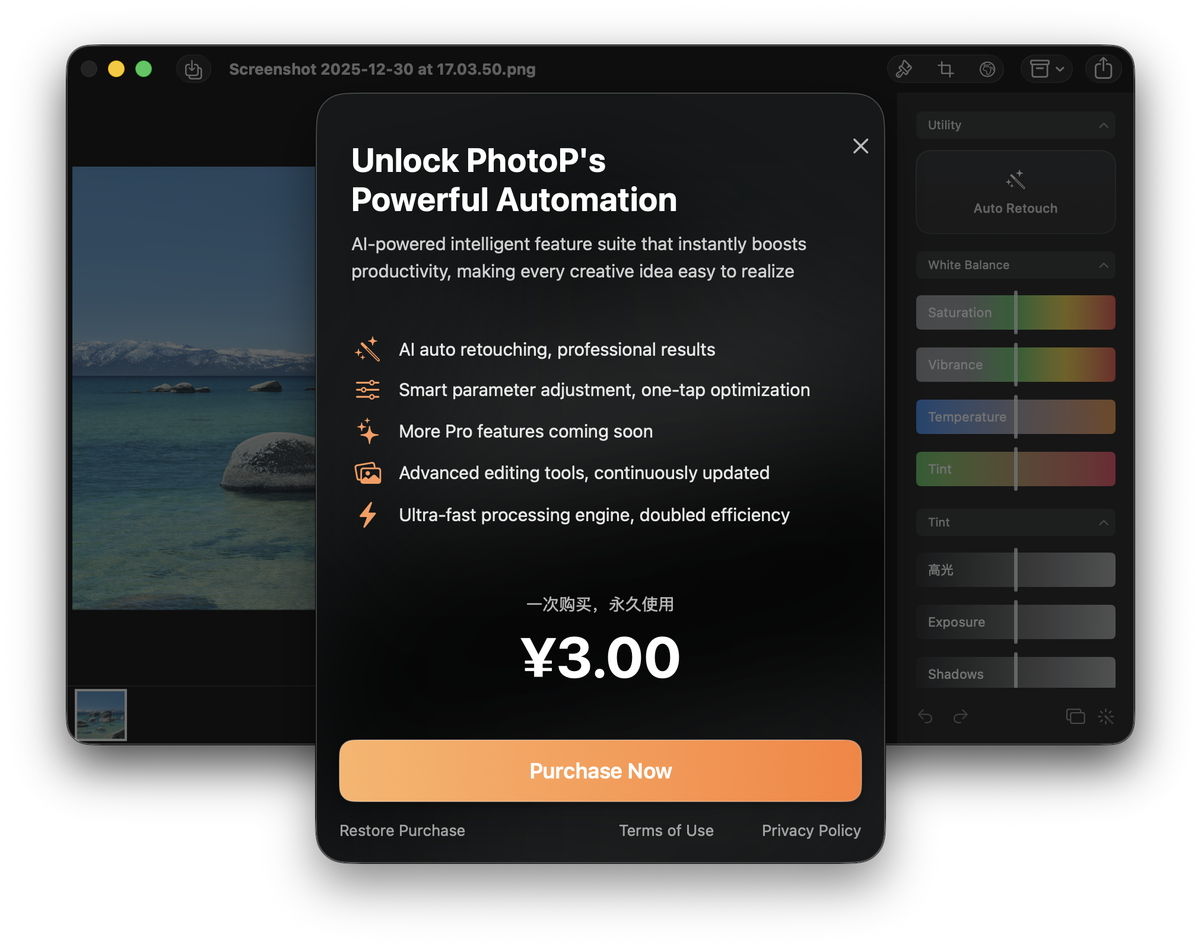Select the crop tool icon
Image resolution: width=1201 pixels, height=951 pixels.
[945, 69]
